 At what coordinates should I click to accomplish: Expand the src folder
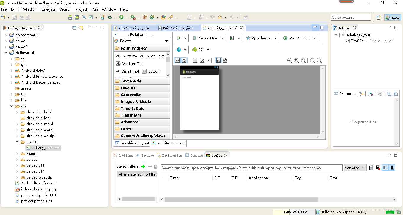(x=12, y=58)
